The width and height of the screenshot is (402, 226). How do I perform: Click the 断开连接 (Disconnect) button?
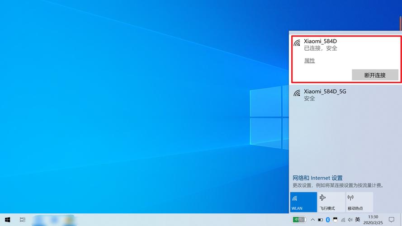(375, 75)
